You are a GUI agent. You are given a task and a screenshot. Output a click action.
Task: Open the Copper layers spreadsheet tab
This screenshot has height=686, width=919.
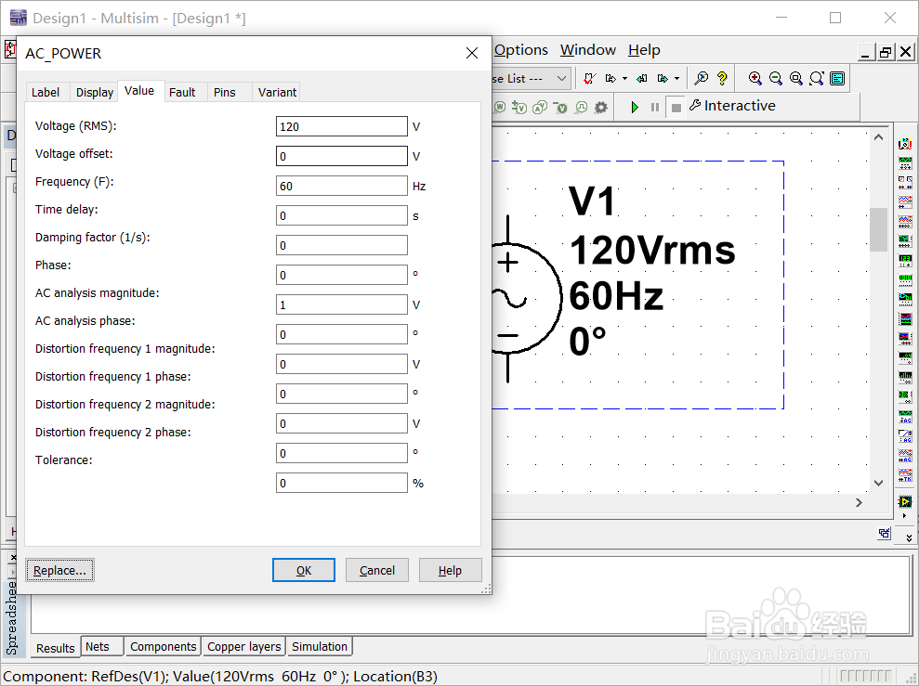243,647
